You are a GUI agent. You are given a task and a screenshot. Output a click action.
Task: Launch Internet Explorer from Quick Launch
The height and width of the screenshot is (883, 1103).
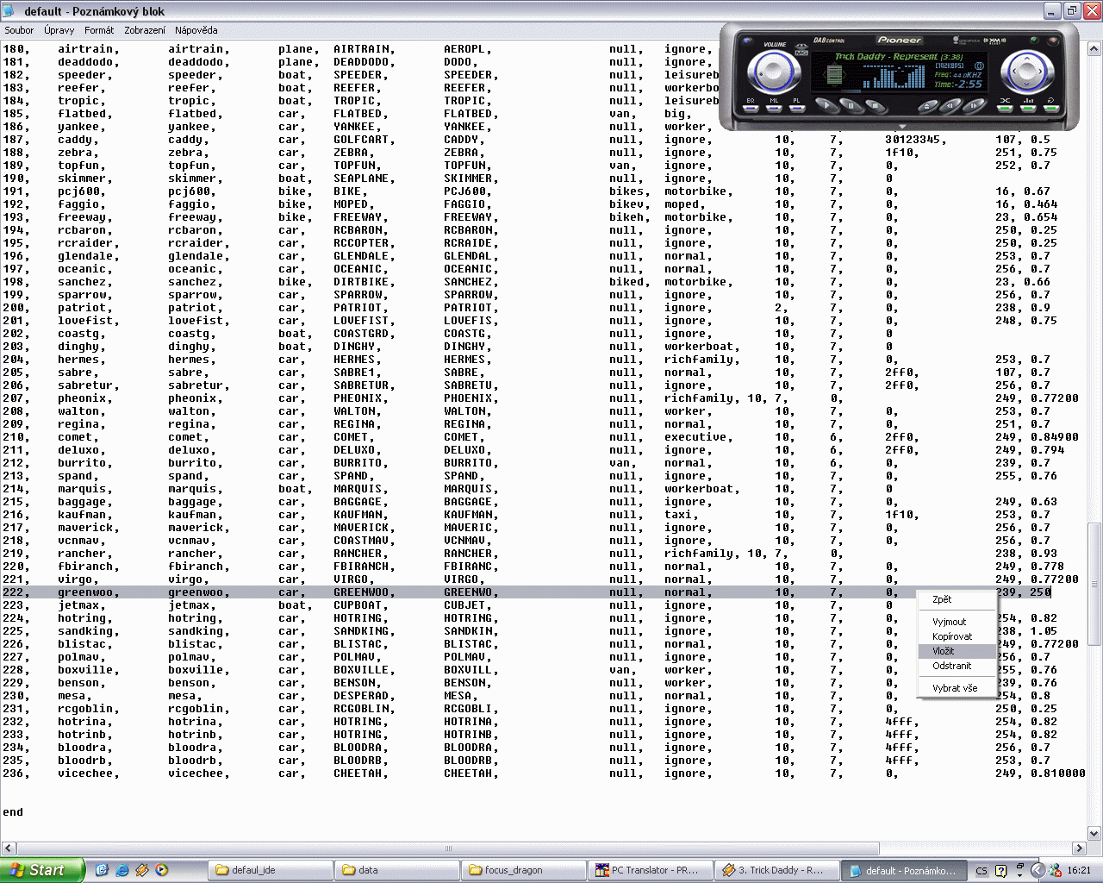[x=122, y=870]
